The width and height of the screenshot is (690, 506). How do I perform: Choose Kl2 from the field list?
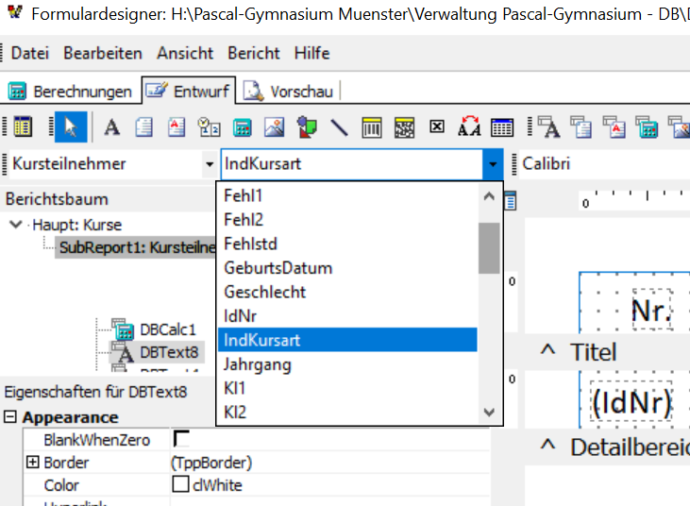click(x=347, y=413)
